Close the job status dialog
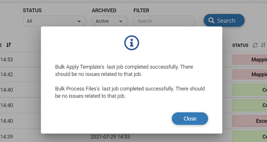Viewport: 267px width, 142px height. [x=190, y=118]
